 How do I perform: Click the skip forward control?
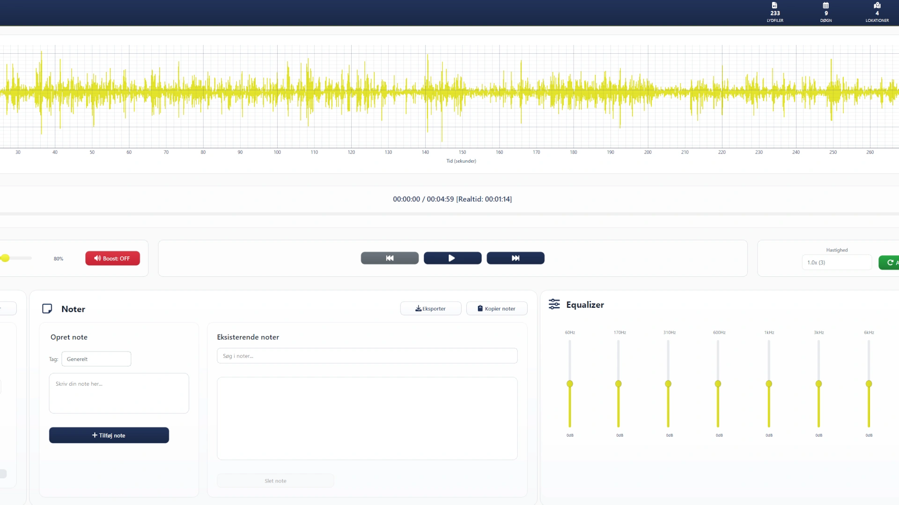point(515,258)
